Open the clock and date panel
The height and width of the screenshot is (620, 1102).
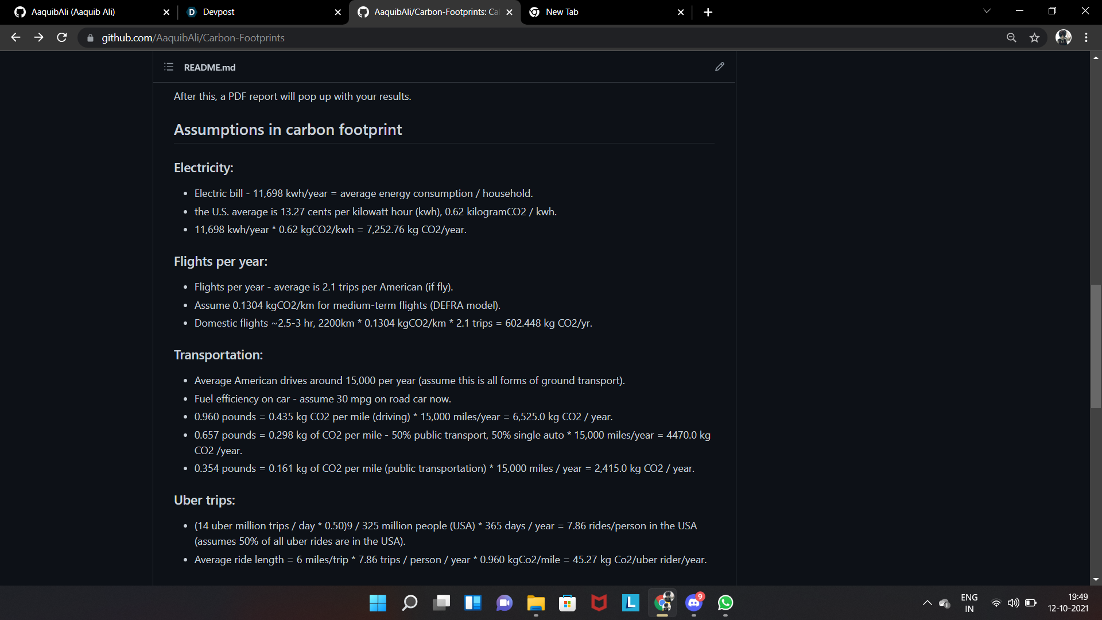(x=1068, y=603)
